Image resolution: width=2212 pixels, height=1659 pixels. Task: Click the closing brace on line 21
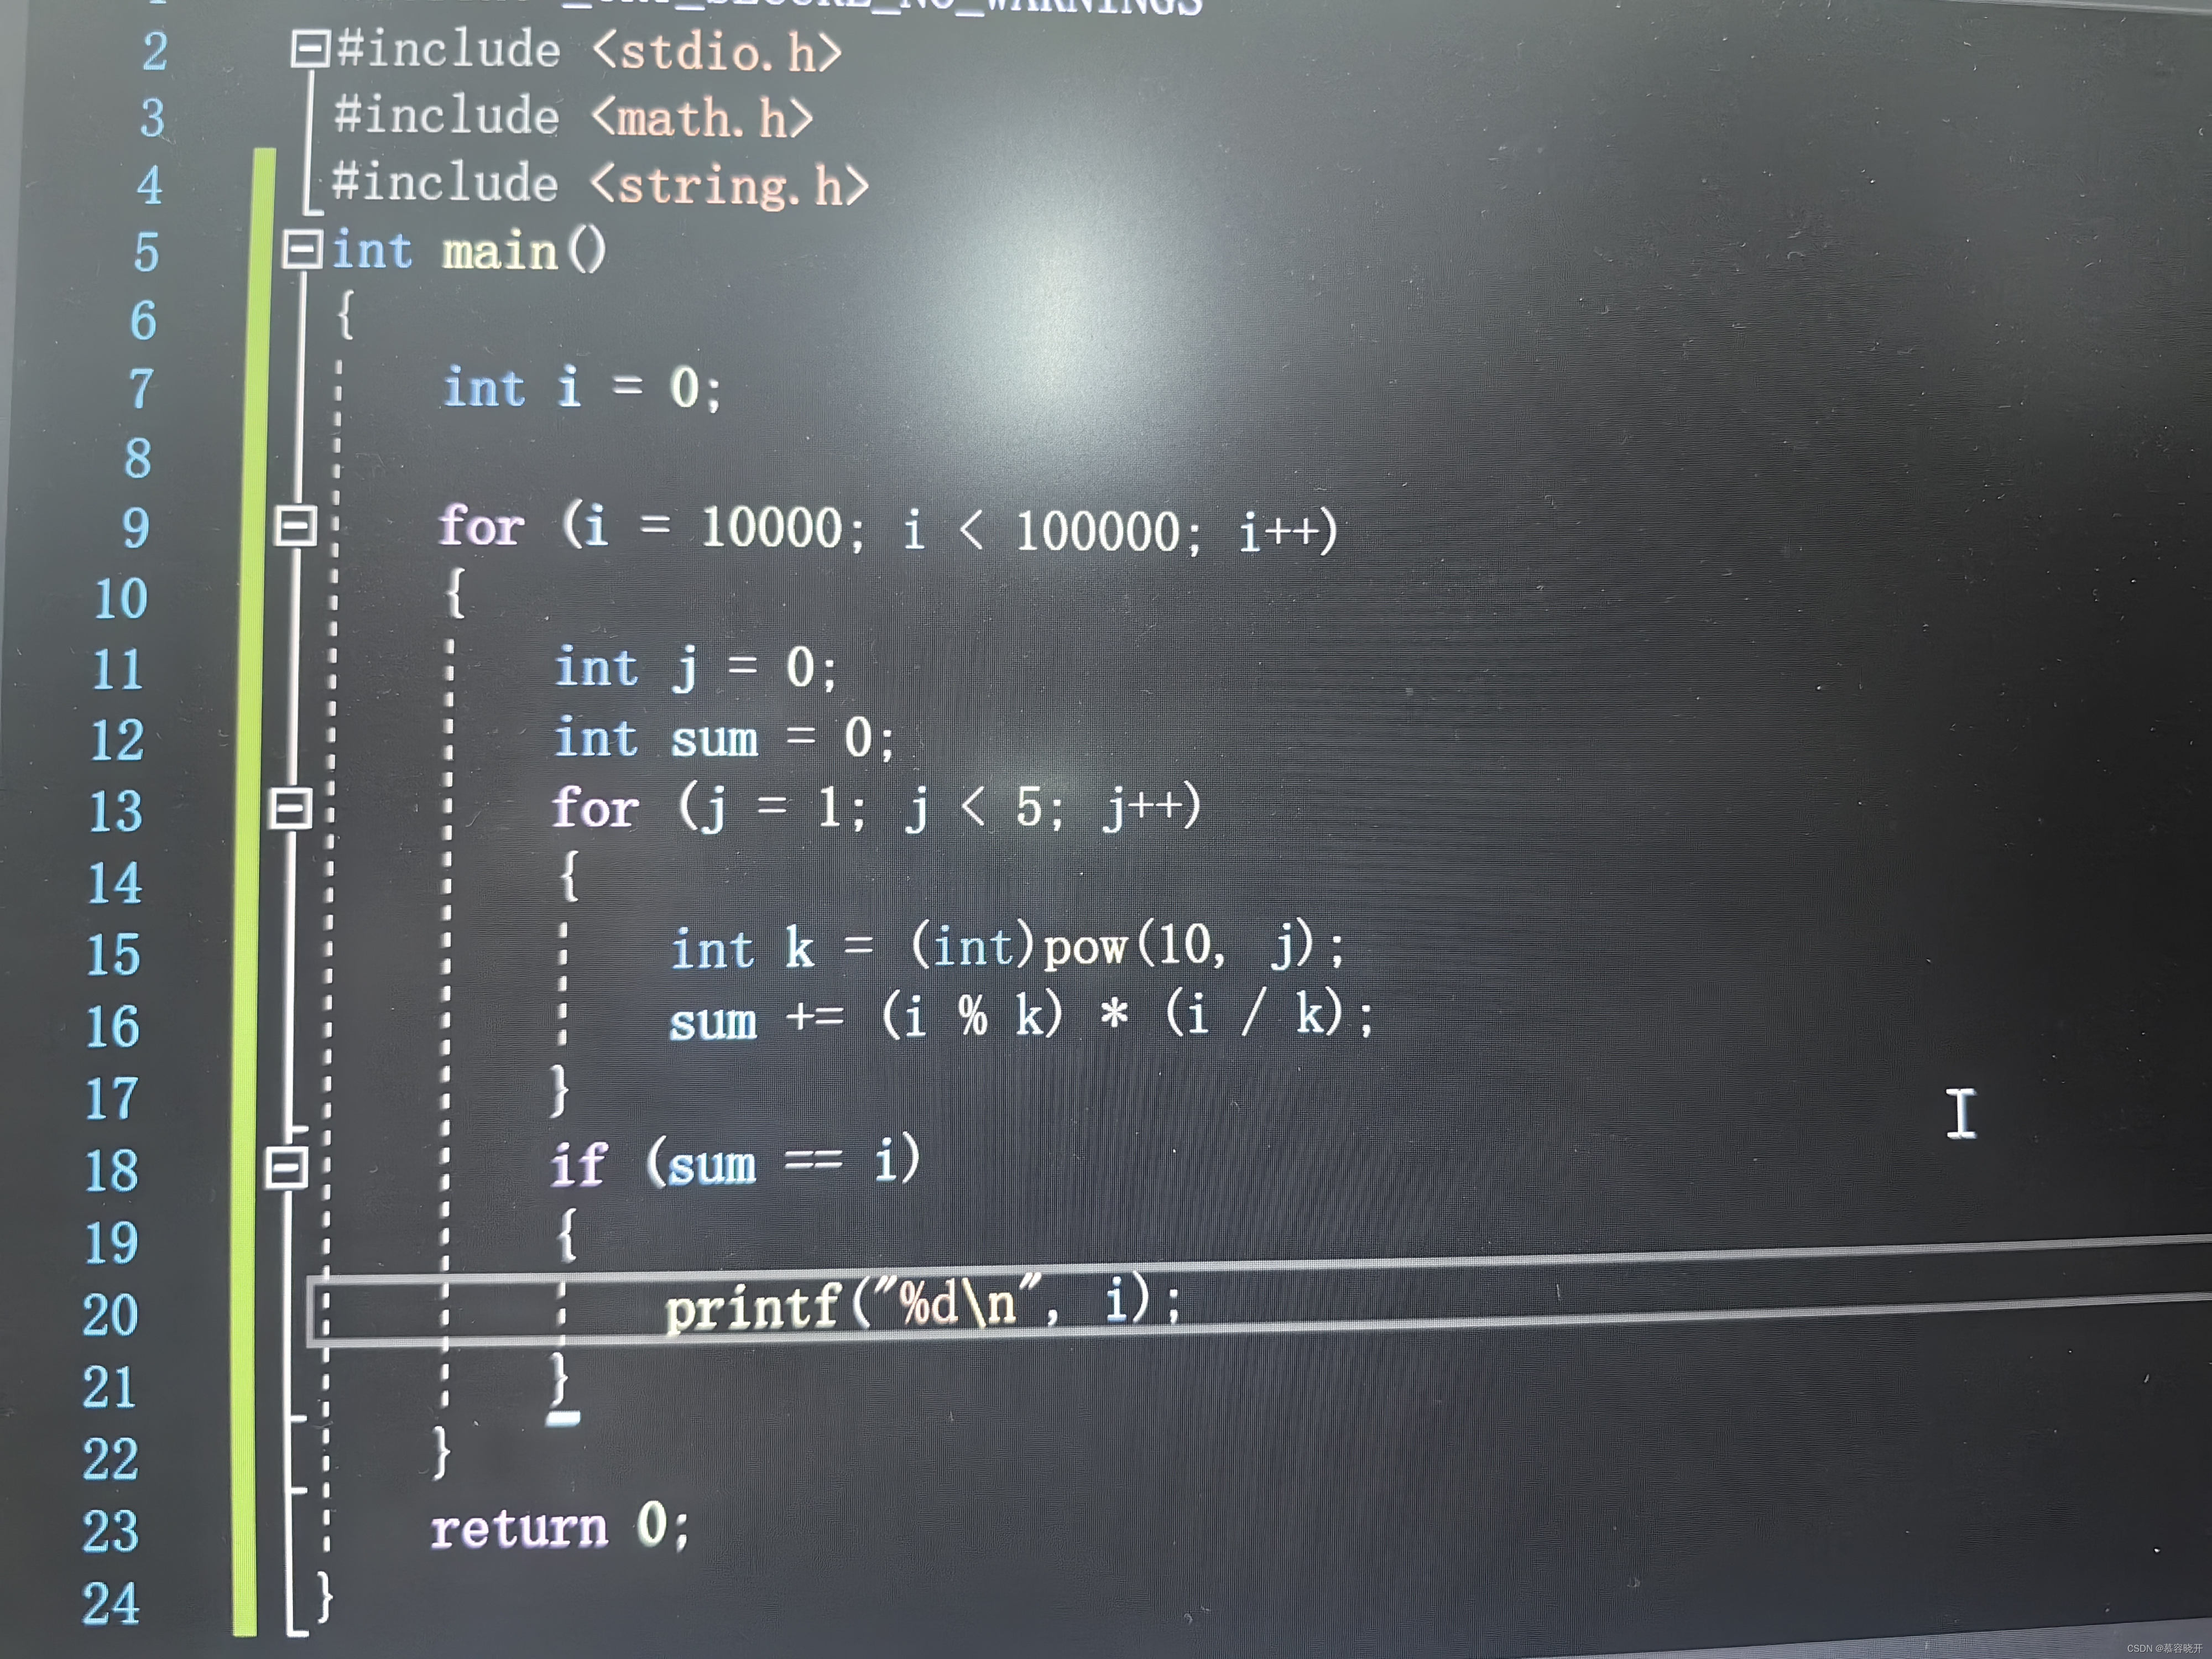[561, 1379]
